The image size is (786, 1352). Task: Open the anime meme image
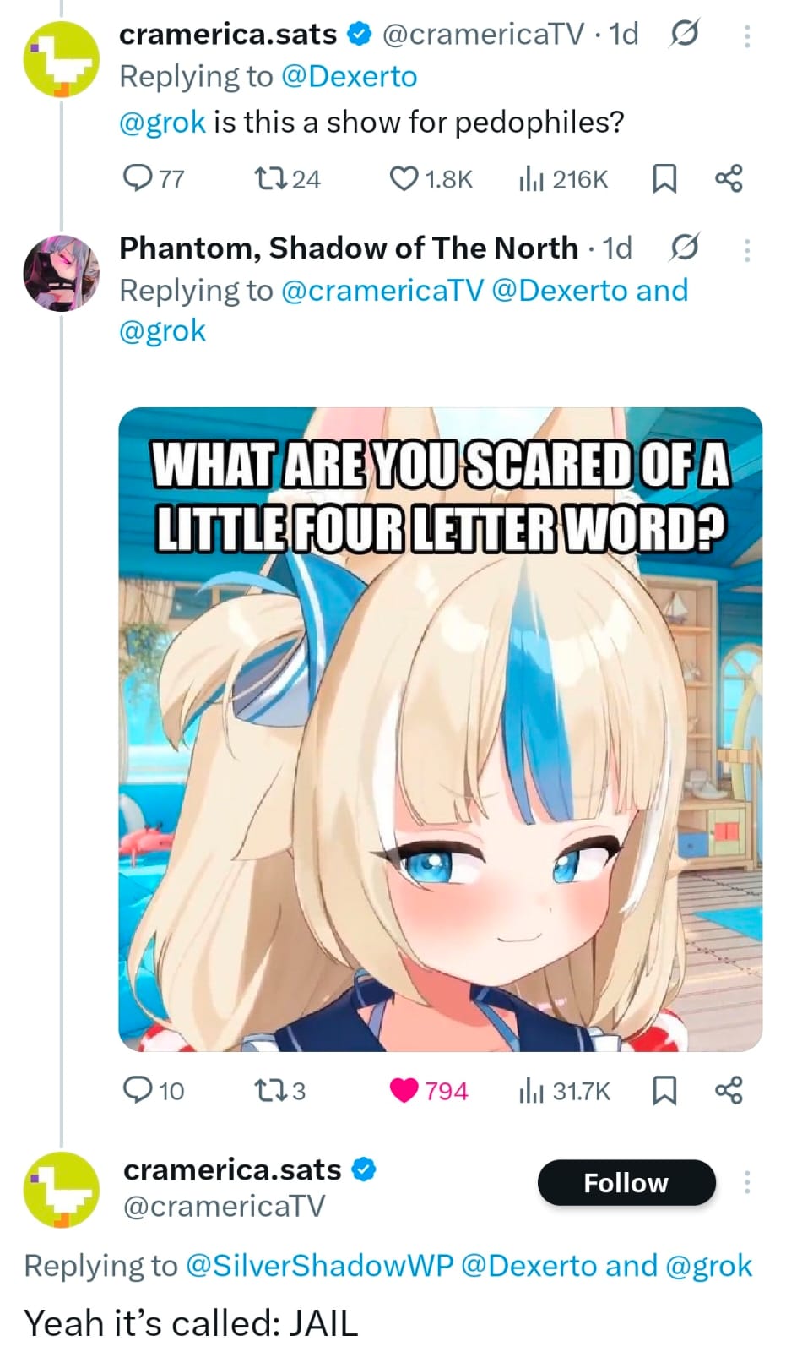click(440, 729)
